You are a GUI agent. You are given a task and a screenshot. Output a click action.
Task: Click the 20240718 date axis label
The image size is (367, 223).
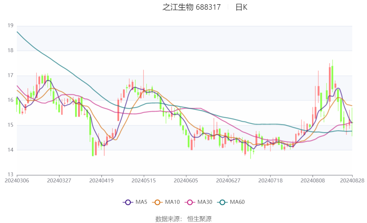pos(270,181)
